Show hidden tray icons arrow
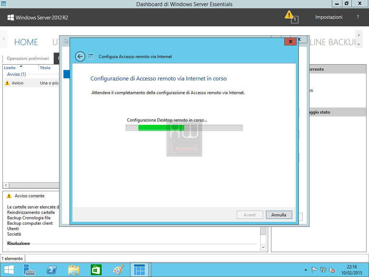 (x=306, y=270)
